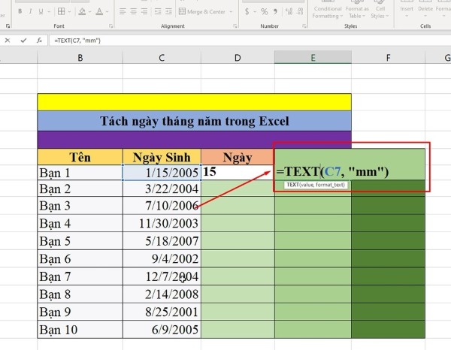The height and width of the screenshot is (350, 451).
Task: Apply Comma Style number format
Action: (x=276, y=11)
